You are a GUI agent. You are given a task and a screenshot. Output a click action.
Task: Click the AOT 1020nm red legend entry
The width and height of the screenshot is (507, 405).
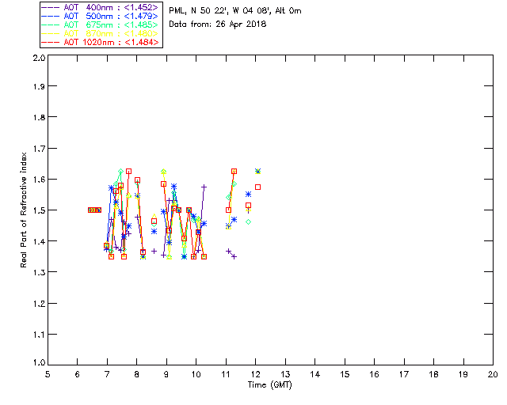pos(100,42)
